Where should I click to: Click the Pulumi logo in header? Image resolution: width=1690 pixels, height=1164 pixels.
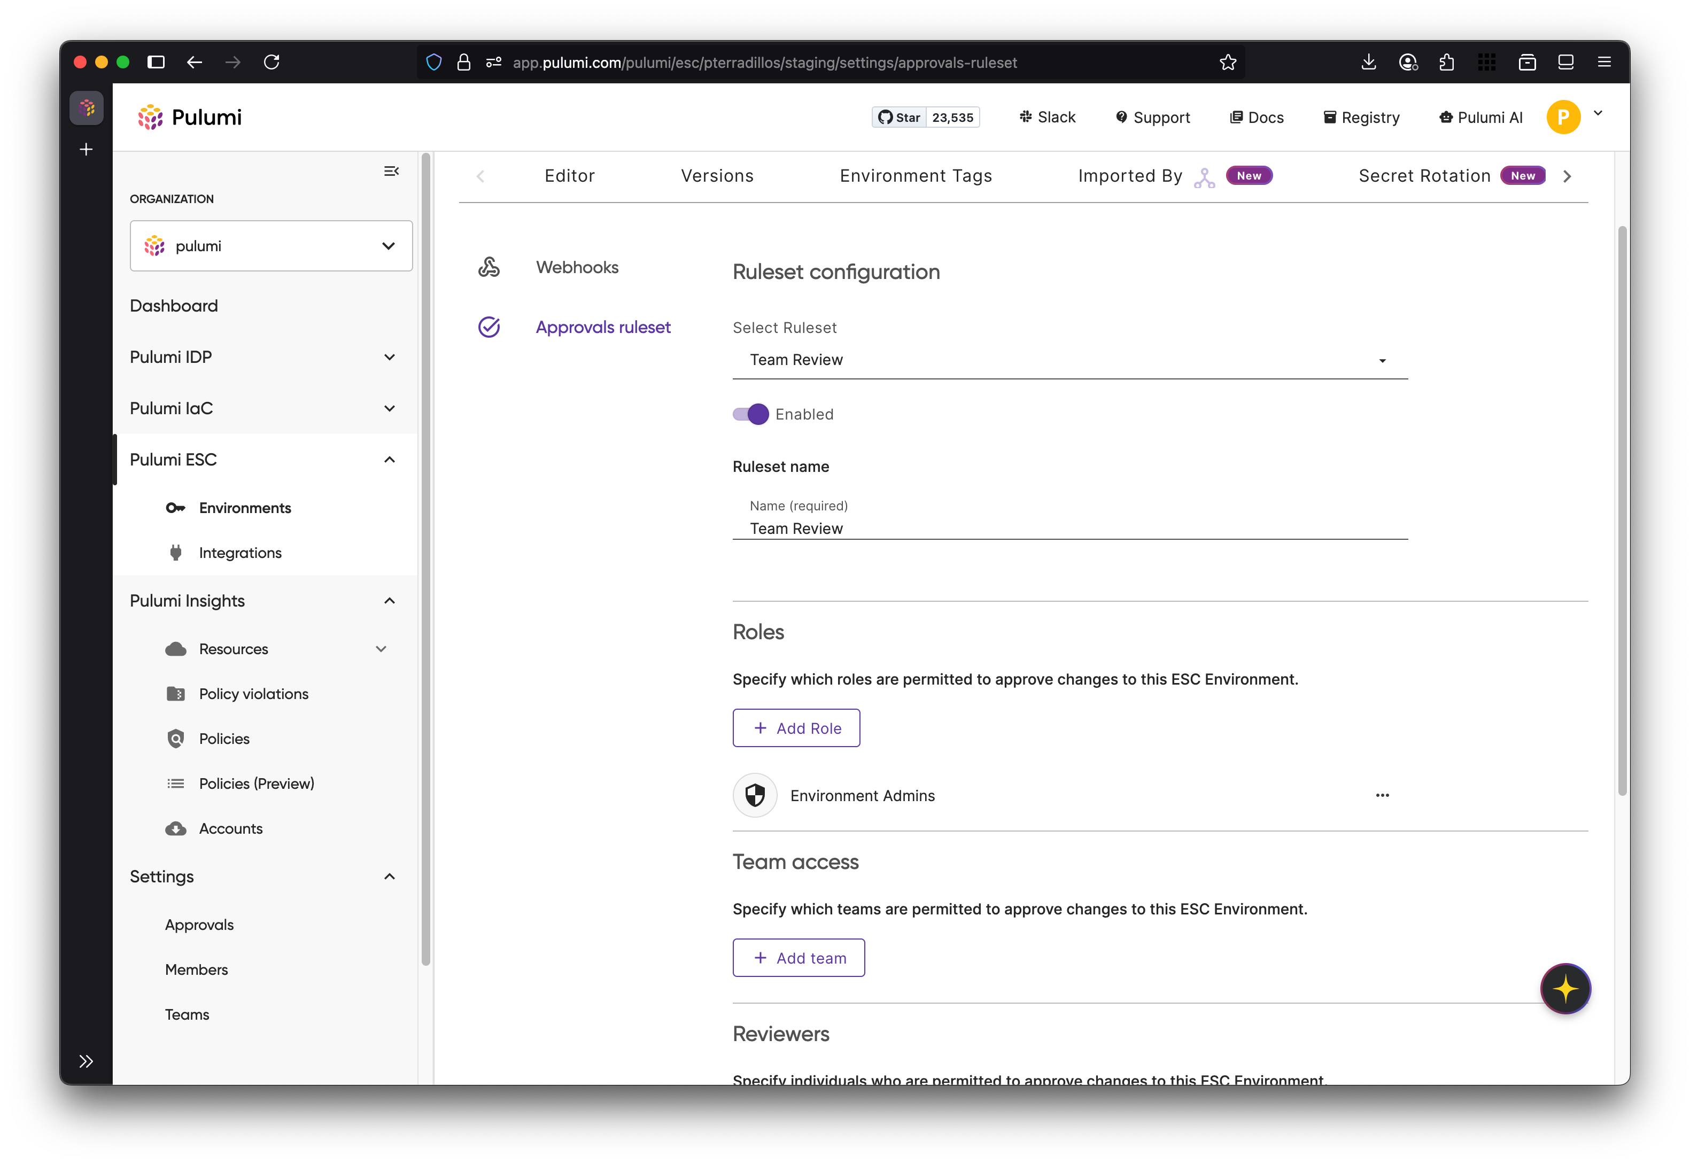click(x=190, y=118)
